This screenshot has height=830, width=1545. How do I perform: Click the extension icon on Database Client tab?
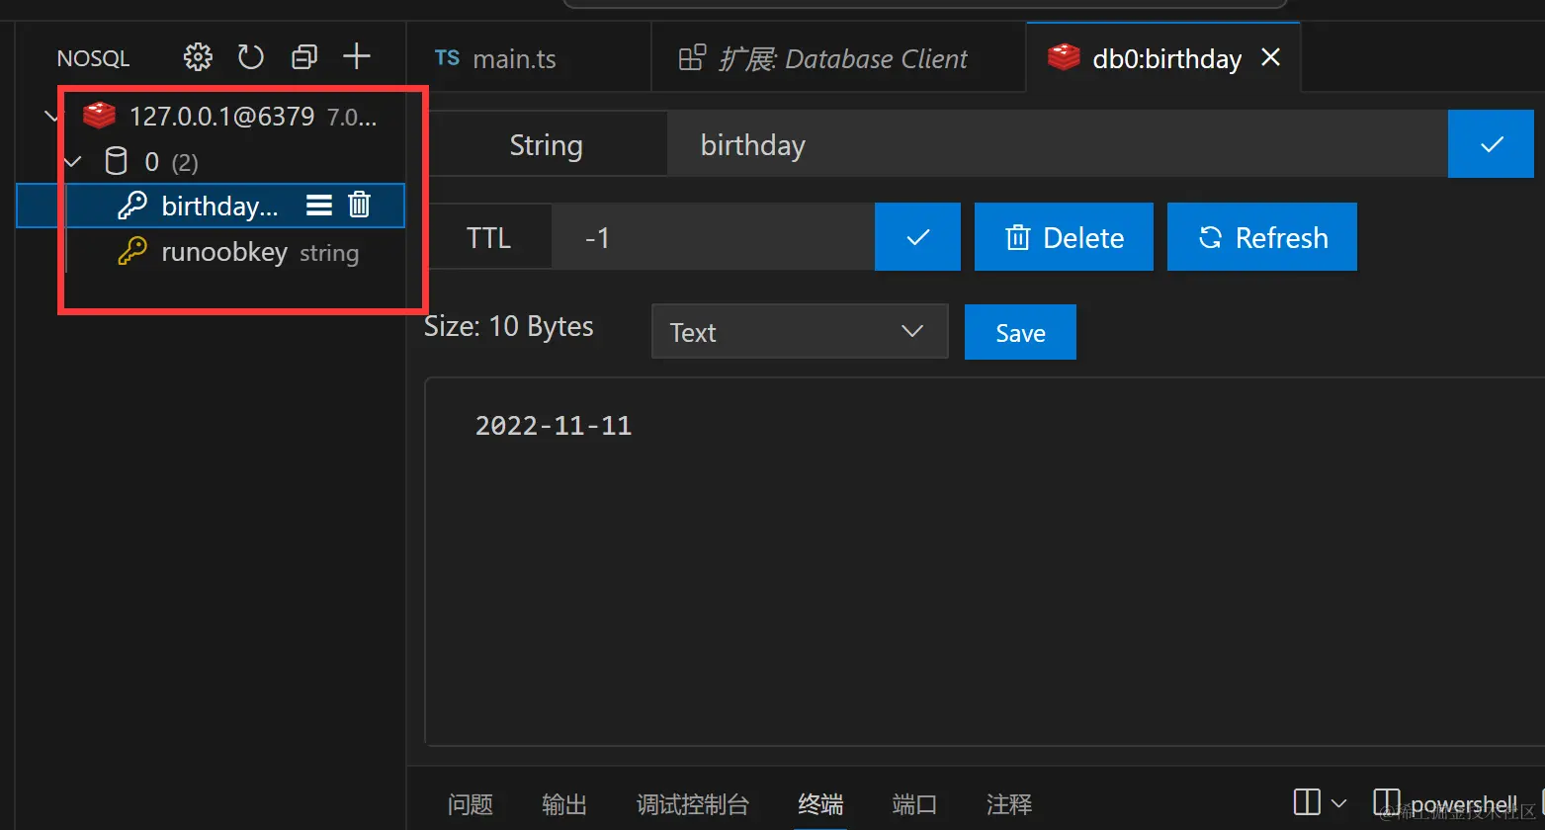693,58
